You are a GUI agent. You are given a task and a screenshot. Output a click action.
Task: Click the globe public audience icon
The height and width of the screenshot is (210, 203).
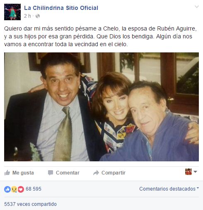pos(38,16)
